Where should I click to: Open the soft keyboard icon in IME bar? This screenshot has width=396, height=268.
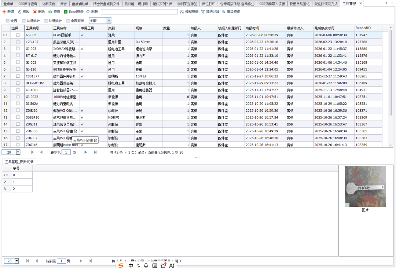155,265
